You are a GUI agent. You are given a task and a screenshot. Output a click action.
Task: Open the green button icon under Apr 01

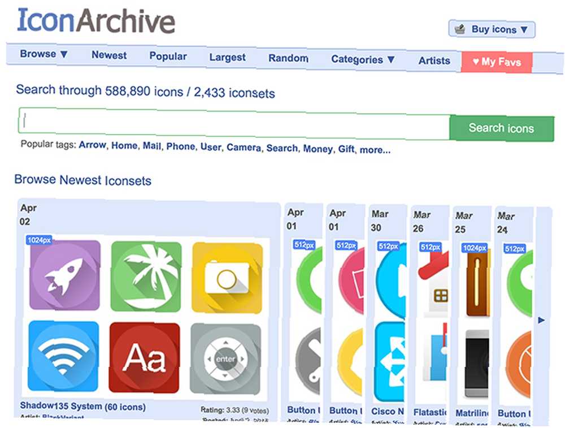tap(308, 279)
